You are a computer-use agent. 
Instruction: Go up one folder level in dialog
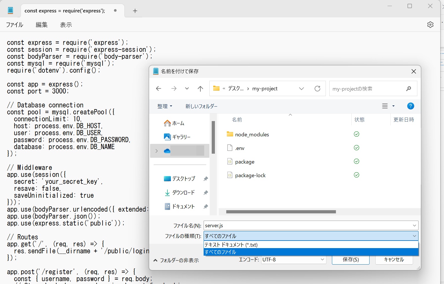tap(200, 89)
